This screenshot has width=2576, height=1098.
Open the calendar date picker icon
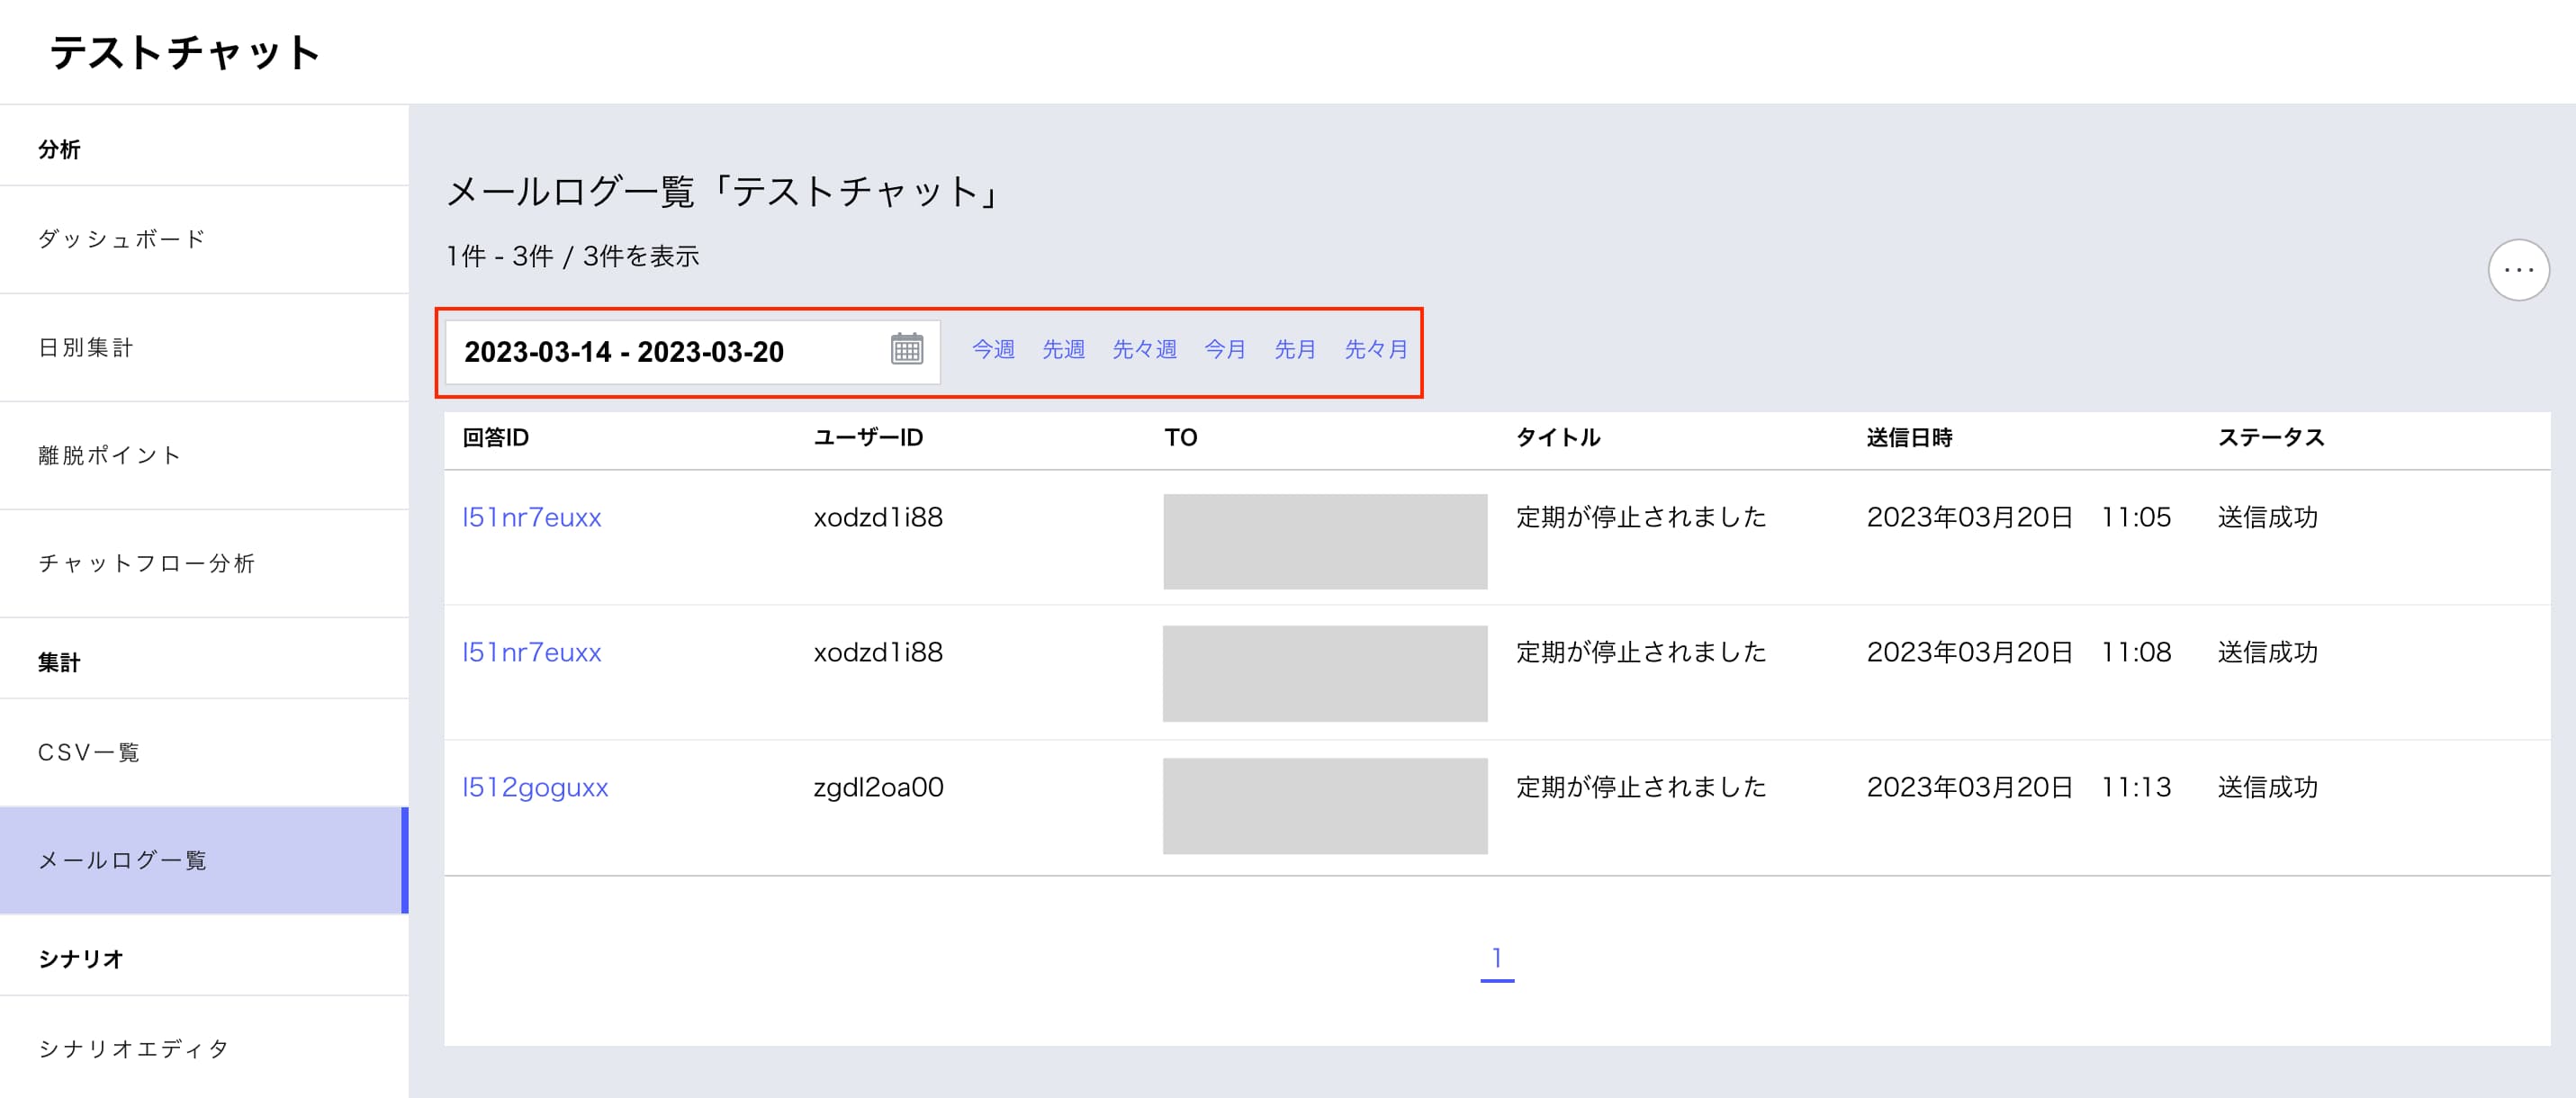pos(906,350)
